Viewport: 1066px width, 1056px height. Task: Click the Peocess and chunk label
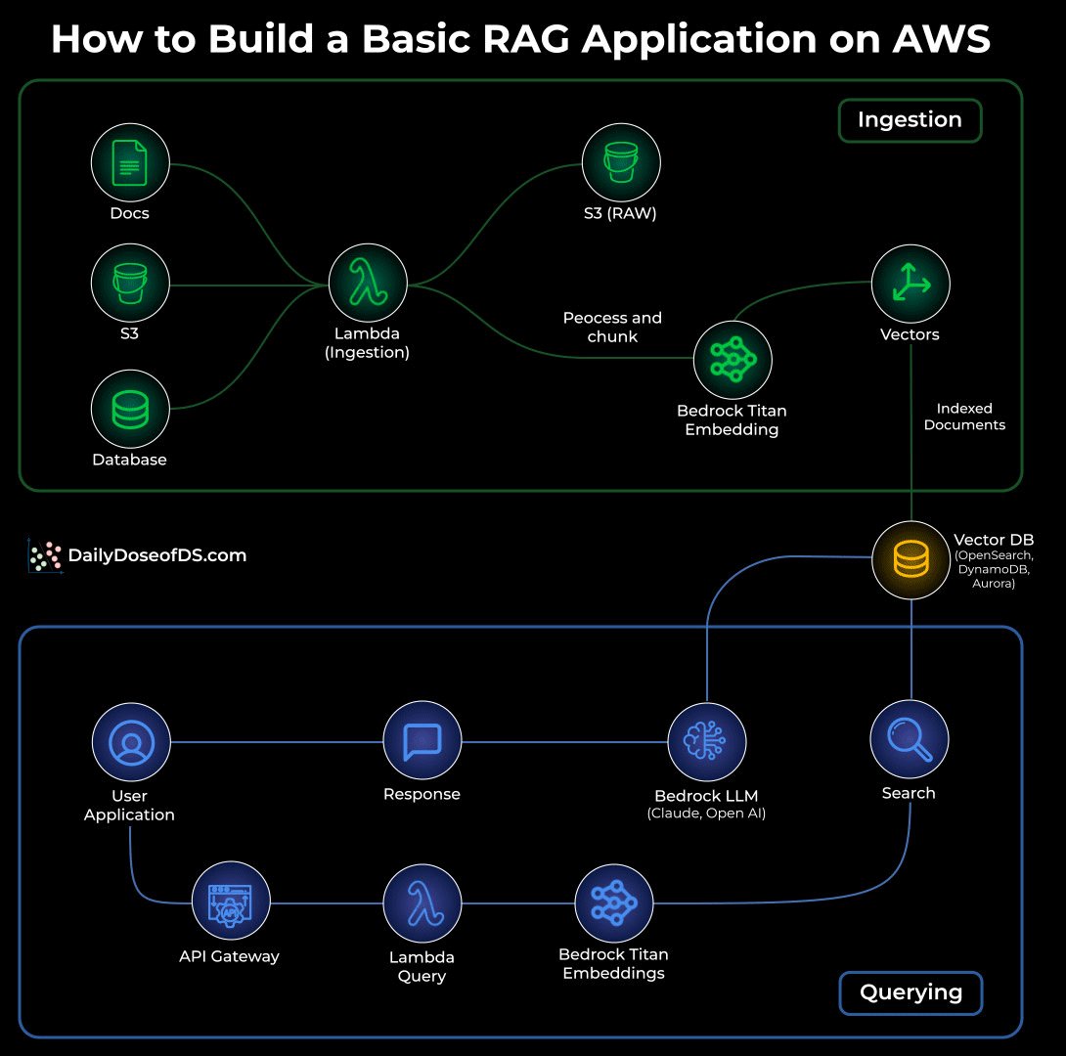coord(612,327)
